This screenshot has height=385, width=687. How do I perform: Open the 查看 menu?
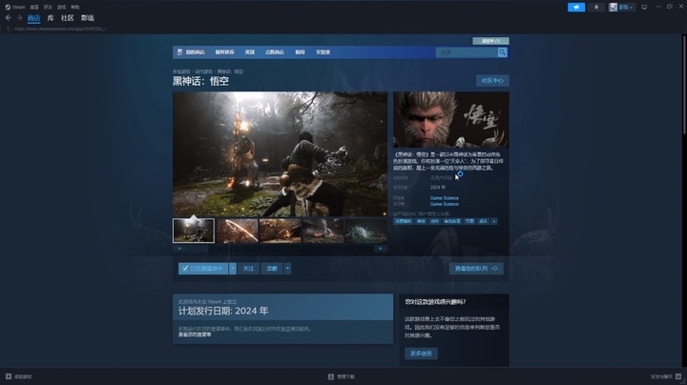click(34, 7)
